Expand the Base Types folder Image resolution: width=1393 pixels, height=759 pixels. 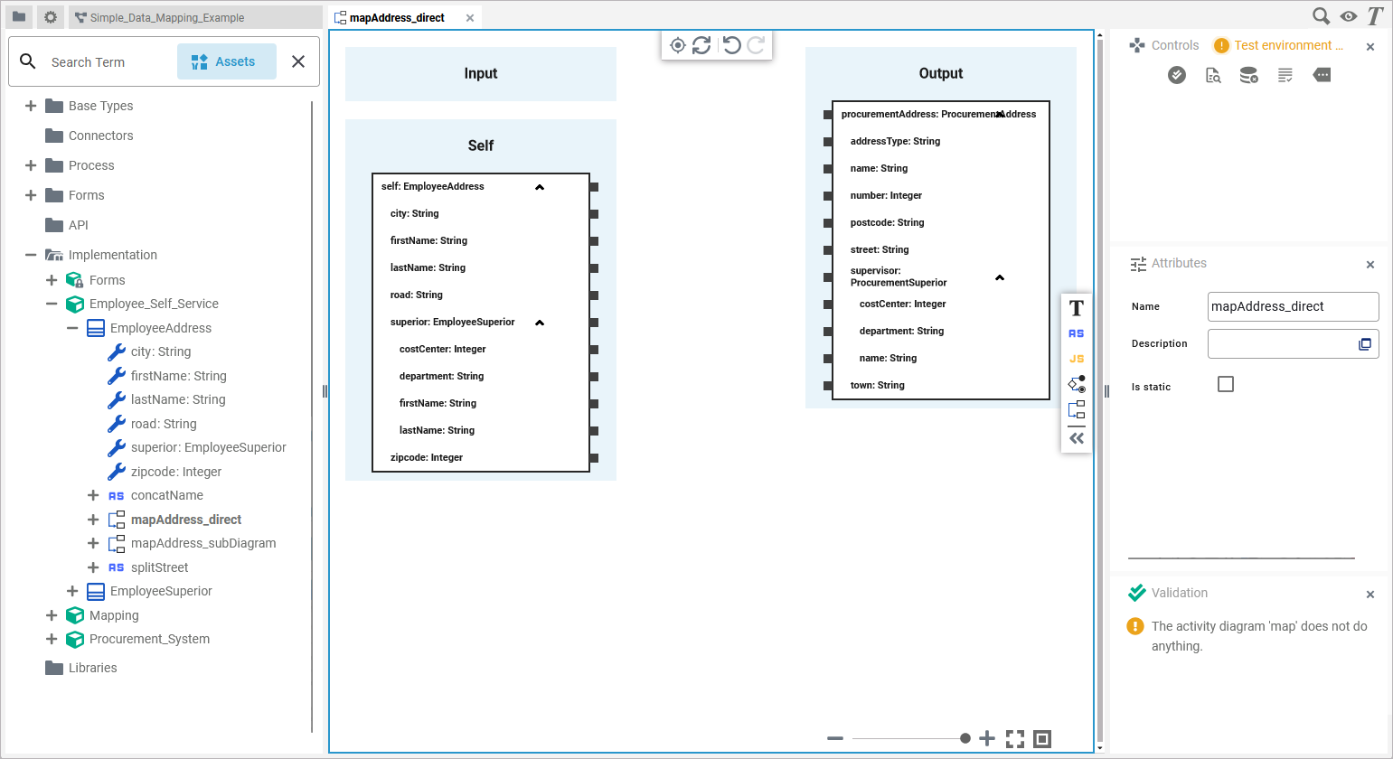pyautogui.click(x=31, y=106)
